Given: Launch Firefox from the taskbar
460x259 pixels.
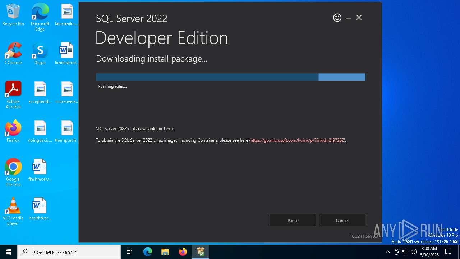Looking at the screenshot, I should (x=183, y=252).
